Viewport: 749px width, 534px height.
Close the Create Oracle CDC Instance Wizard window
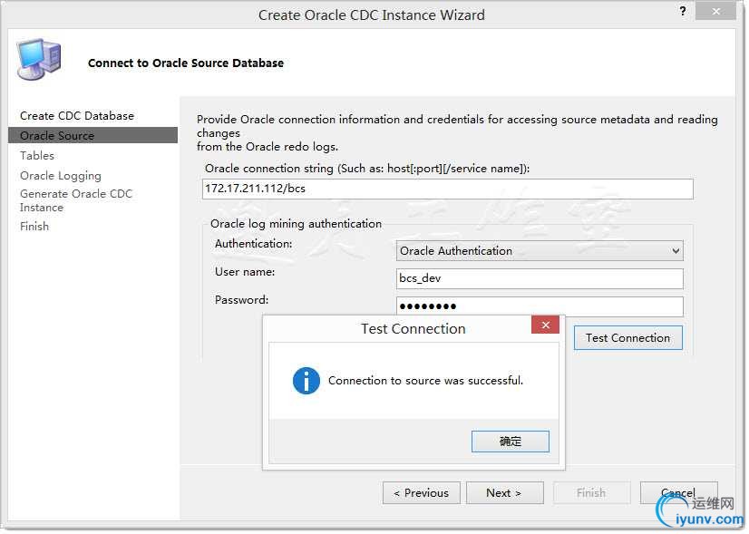715,12
